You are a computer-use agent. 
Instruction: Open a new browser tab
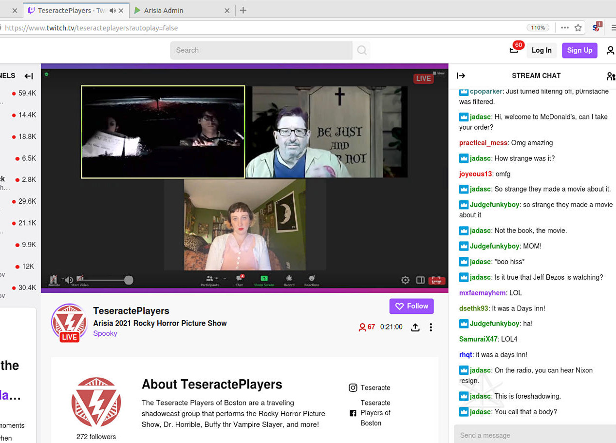coord(243,10)
